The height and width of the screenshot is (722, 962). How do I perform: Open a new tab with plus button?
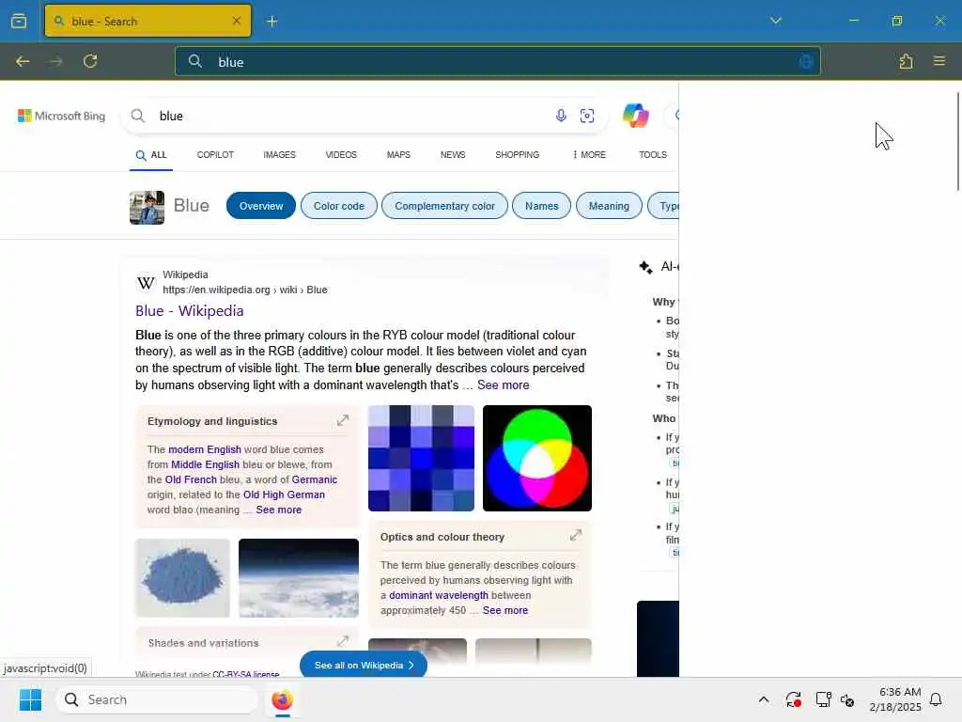click(x=272, y=22)
